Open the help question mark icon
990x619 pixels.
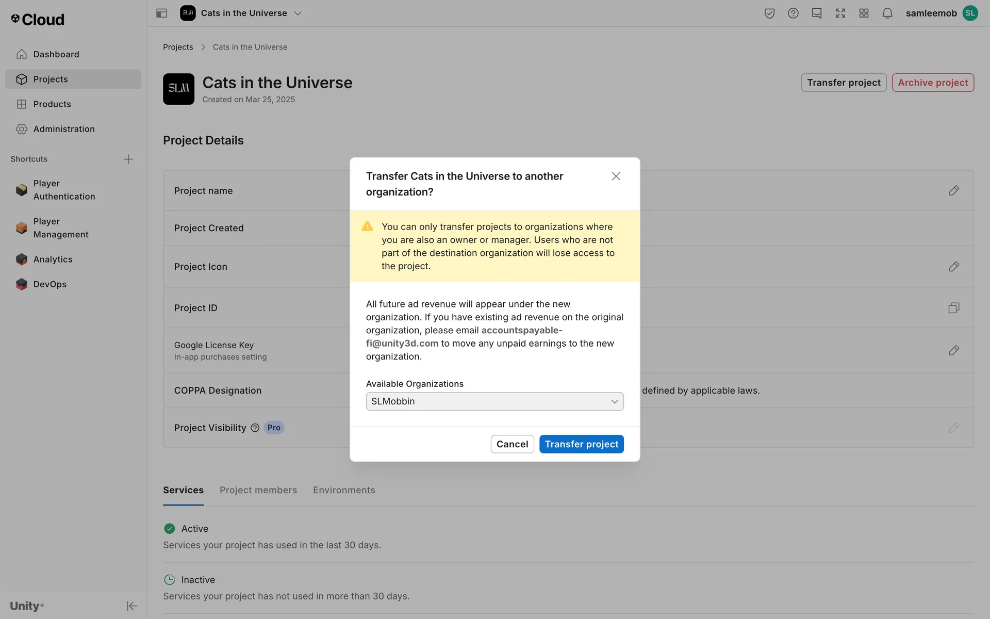(793, 13)
